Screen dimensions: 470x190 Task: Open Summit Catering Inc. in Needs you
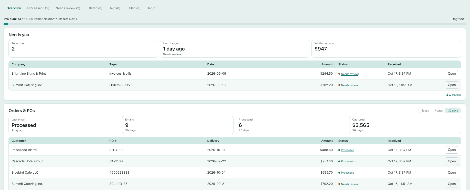[x=452, y=85]
